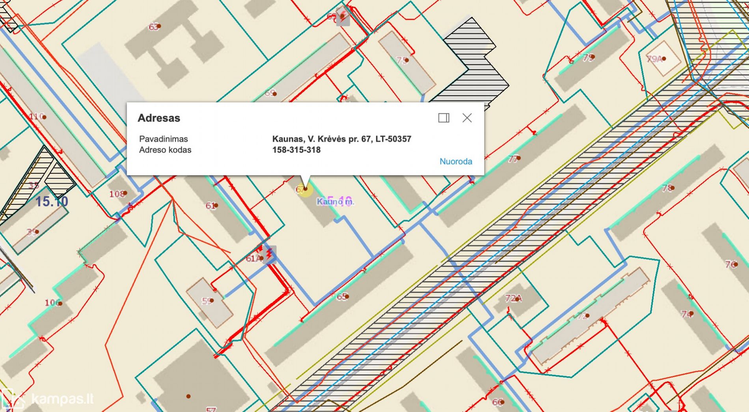Select address marker 61
This screenshot has width=749, height=412.
point(216,205)
